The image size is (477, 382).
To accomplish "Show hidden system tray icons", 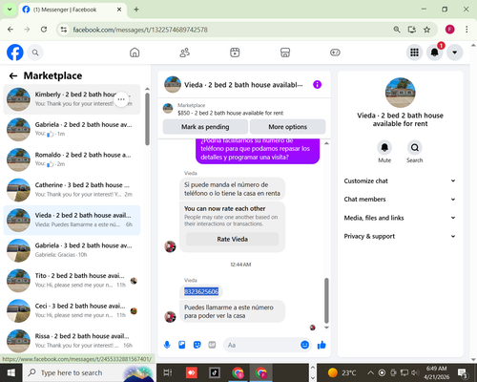I will [370, 372].
